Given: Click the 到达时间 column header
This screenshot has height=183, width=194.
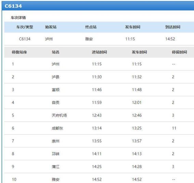Looking at the screenshot, I should pyautogui.click(x=173, y=27).
